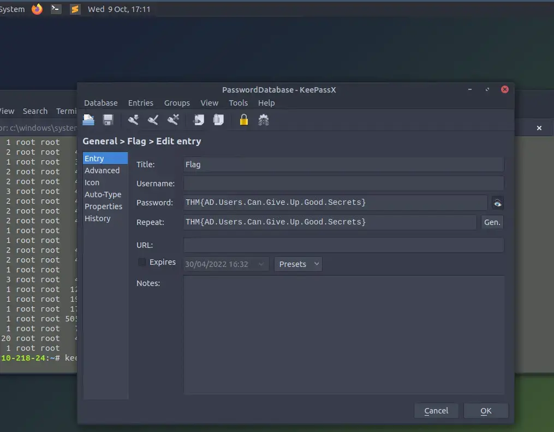Image resolution: width=554 pixels, height=432 pixels.
Task: Switch to the Auto-Type section
Action: (x=105, y=194)
